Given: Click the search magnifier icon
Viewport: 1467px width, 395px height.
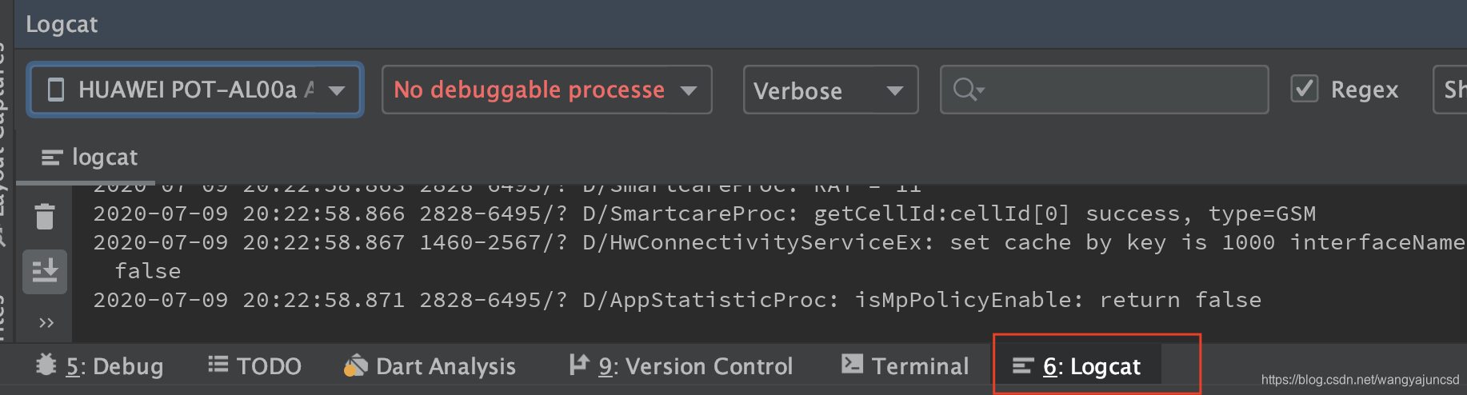Looking at the screenshot, I should (x=966, y=90).
